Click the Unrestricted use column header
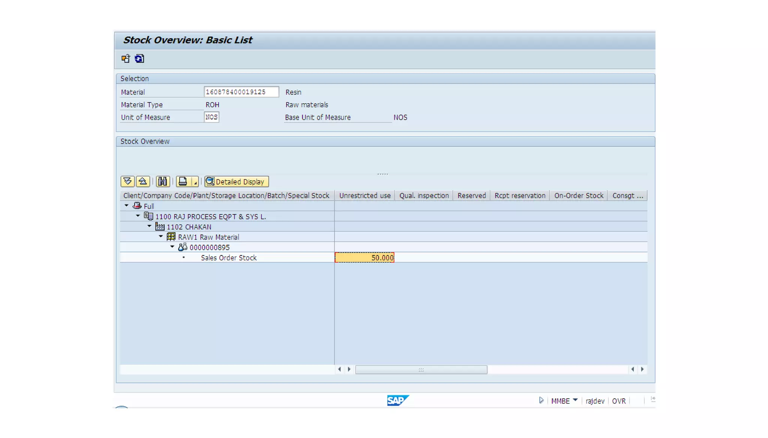Screen dimensions: 768x438 pos(364,195)
